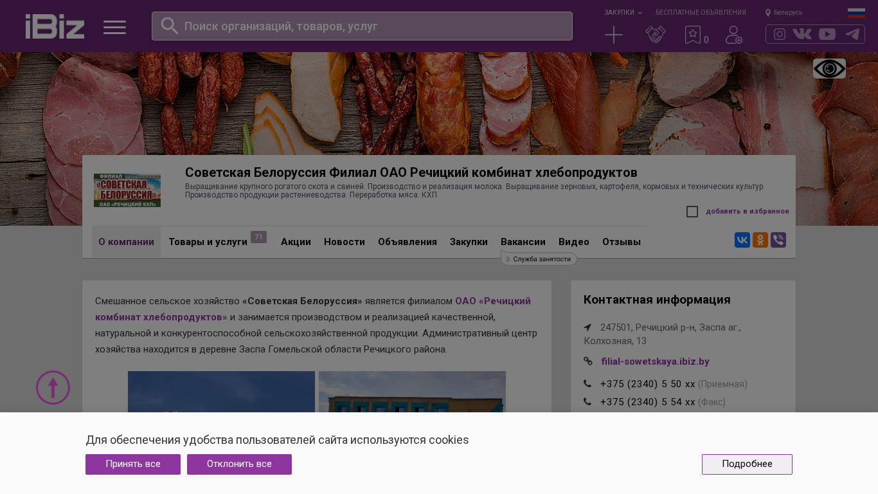Switch to the 'Товары и услуги' tab
878x494 pixels.
tap(208, 242)
